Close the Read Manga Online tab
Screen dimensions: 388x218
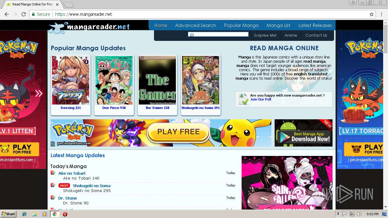coord(57,5)
